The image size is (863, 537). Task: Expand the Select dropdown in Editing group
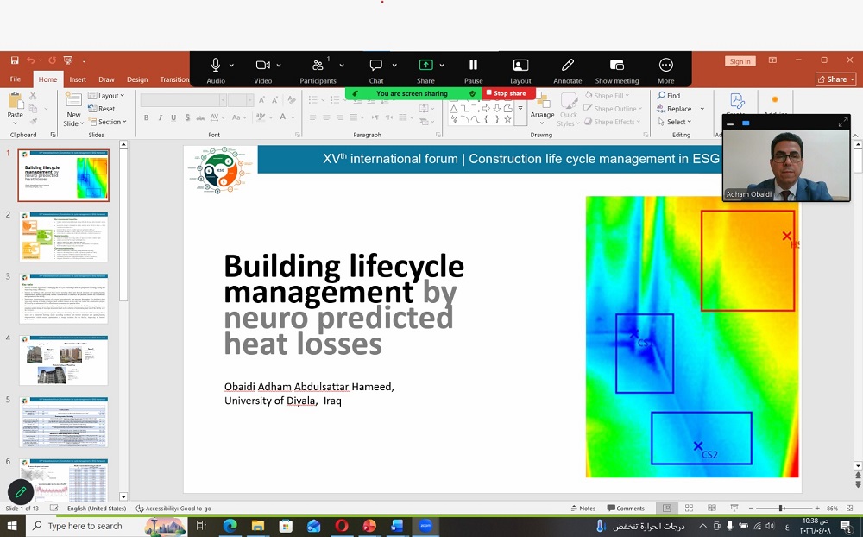point(674,122)
